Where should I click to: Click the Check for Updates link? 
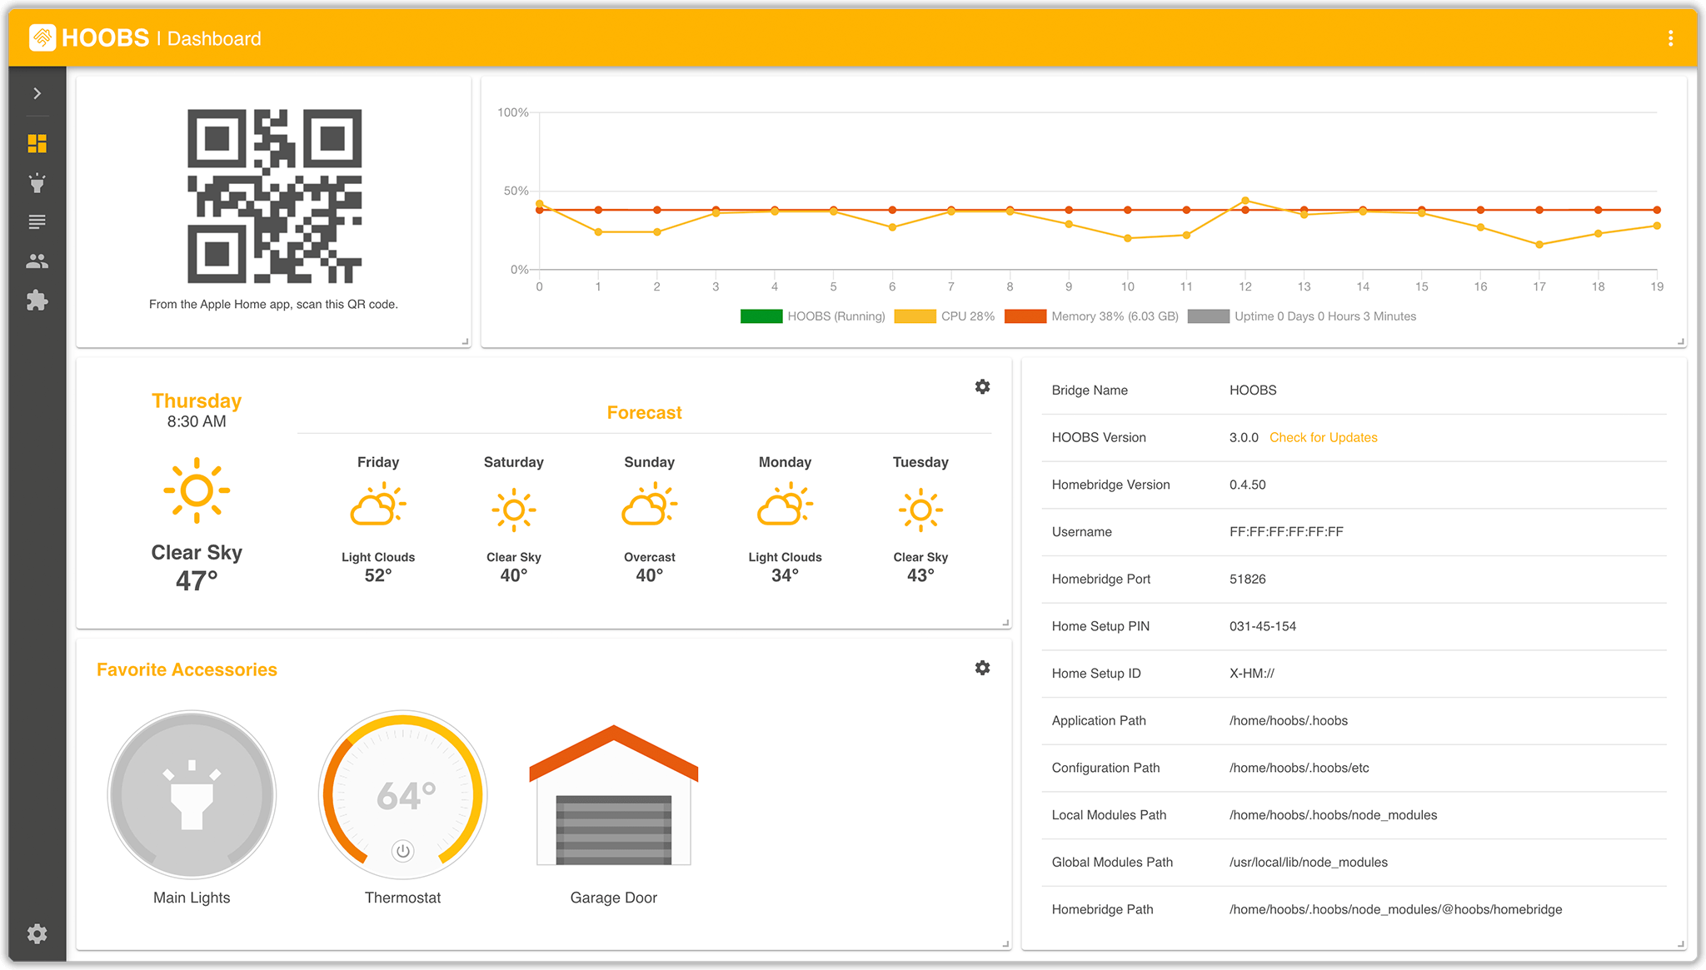coord(1323,437)
